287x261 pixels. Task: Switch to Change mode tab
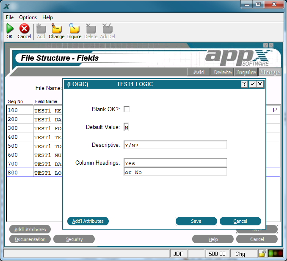pos(269,72)
